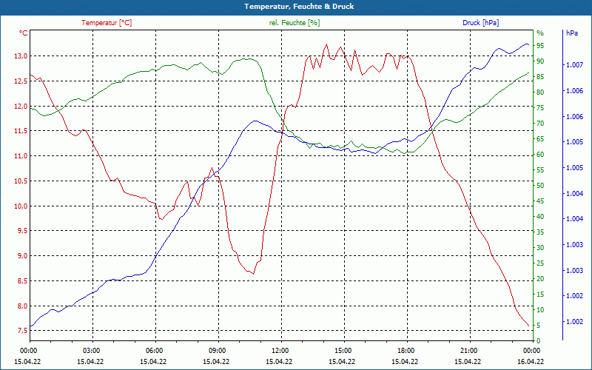
Task: Click the green '65' humidity axis value
Action: coord(540,139)
